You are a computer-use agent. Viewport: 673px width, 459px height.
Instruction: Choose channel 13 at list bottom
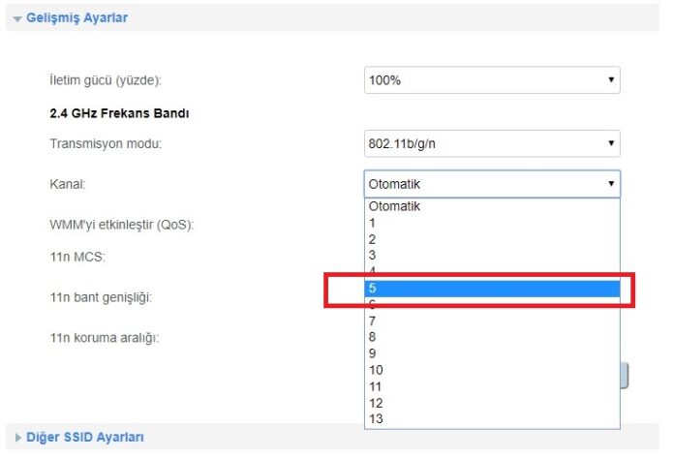pyautogui.click(x=376, y=419)
